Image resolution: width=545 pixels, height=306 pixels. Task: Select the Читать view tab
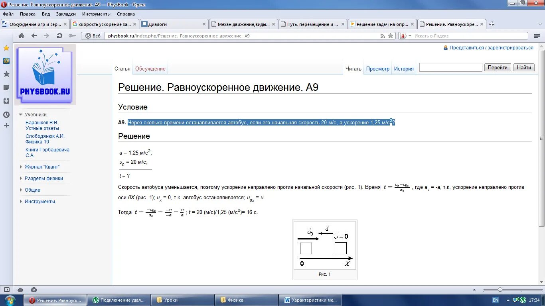(x=353, y=69)
